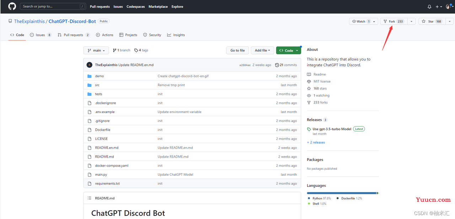
Task: Click the search or jump to field
Action: (53, 6)
